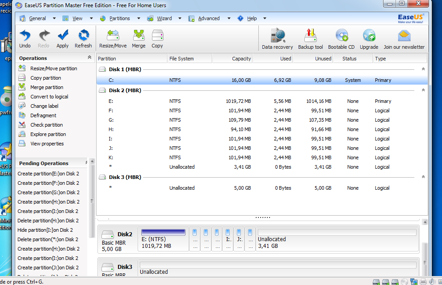Collapse the Operations panel
Screen dimensions: 442x285
click(89, 57)
